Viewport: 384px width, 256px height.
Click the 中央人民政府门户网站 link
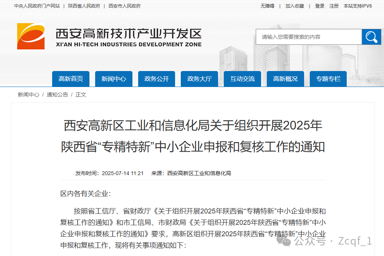pos(37,6)
